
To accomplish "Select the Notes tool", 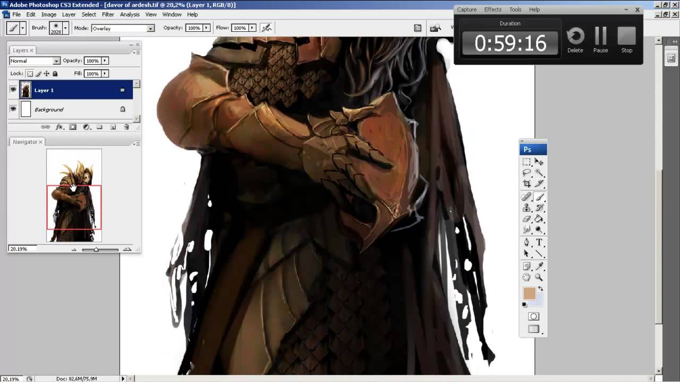I will pos(526,266).
